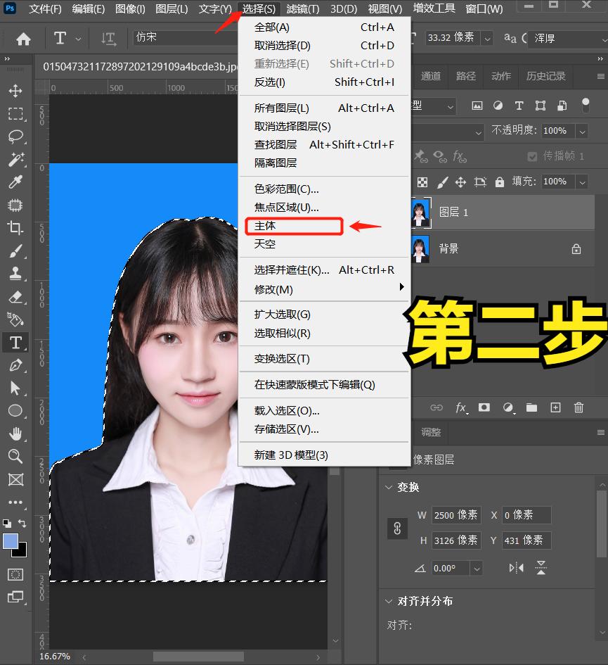Click the foreground color swatch
The image size is (608, 665).
(x=10, y=543)
